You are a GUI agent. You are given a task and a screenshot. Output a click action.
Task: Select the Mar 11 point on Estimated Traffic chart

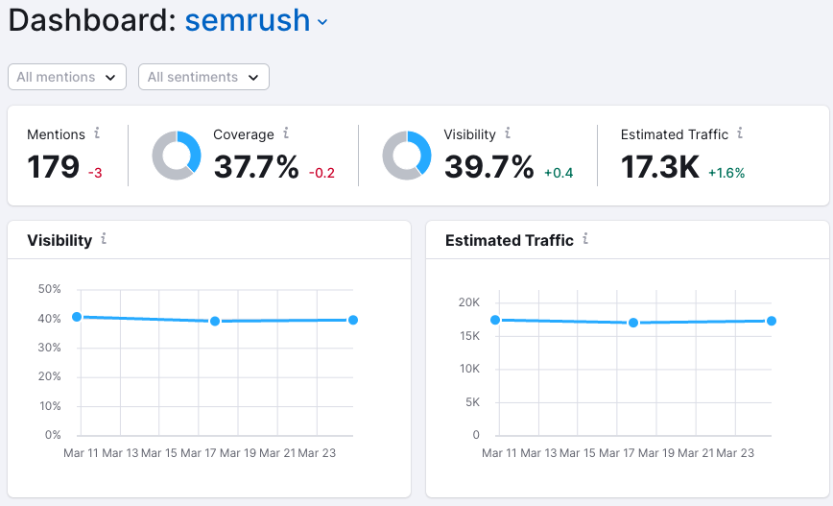[x=495, y=320]
